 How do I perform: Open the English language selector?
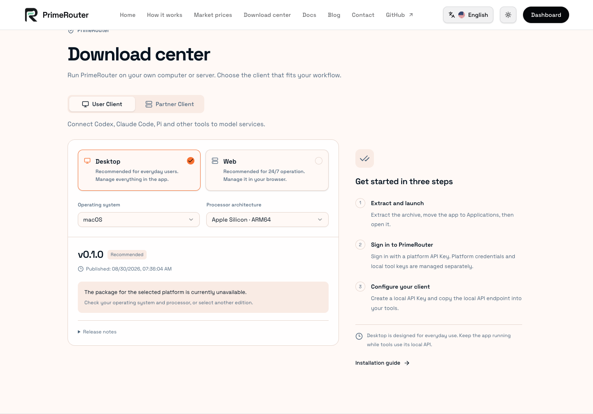point(468,15)
